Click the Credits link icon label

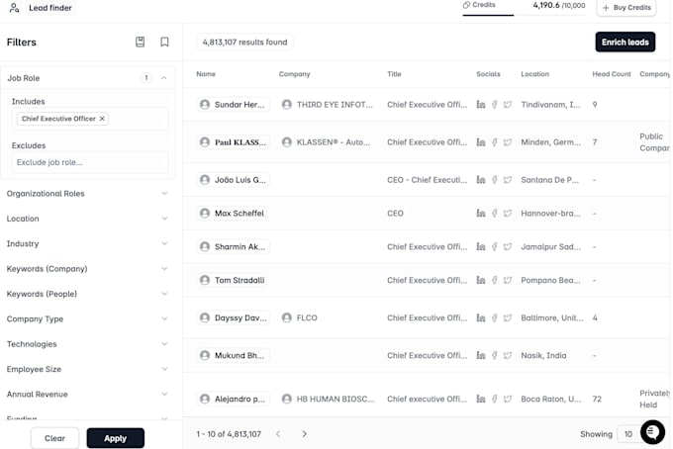pyautogui.click(x=479, y=5)
